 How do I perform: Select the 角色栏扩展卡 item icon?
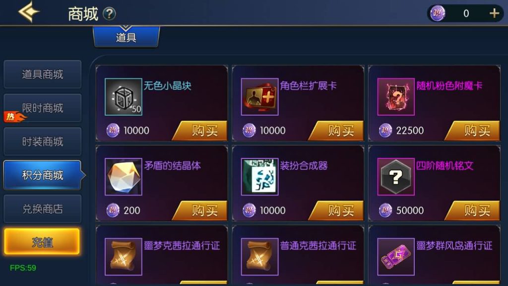click(x=259, y=97)
